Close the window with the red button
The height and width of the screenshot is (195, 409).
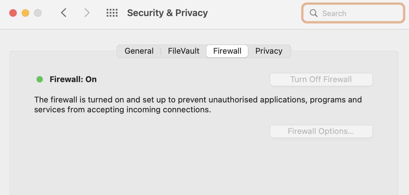(13, 13)
